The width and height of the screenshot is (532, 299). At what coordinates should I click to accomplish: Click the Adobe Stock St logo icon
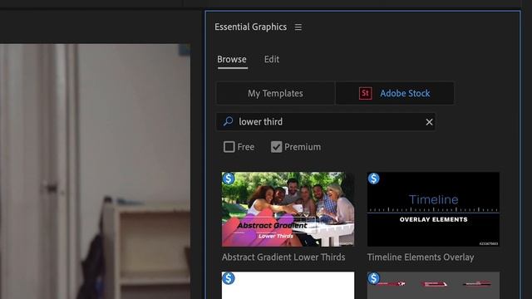coord(366,93)
